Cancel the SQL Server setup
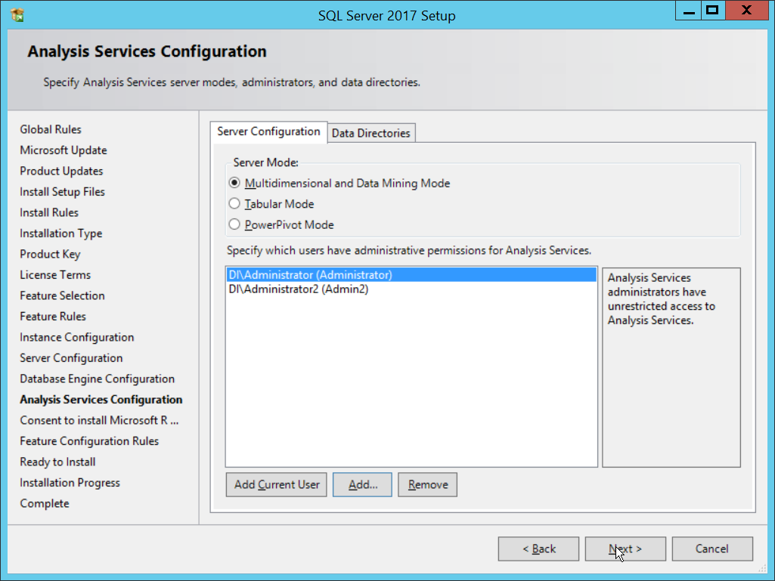The height and width of the screenshot is (581, 775). 711,549
